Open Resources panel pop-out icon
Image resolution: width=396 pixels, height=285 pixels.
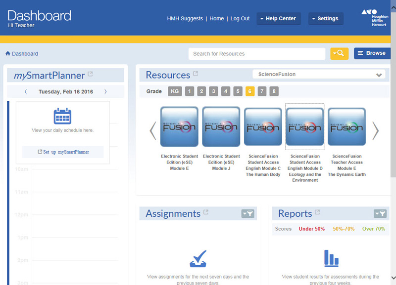(x=196, y=74)
